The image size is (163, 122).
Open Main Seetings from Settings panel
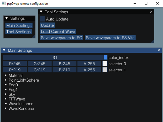tap(19, 25)
